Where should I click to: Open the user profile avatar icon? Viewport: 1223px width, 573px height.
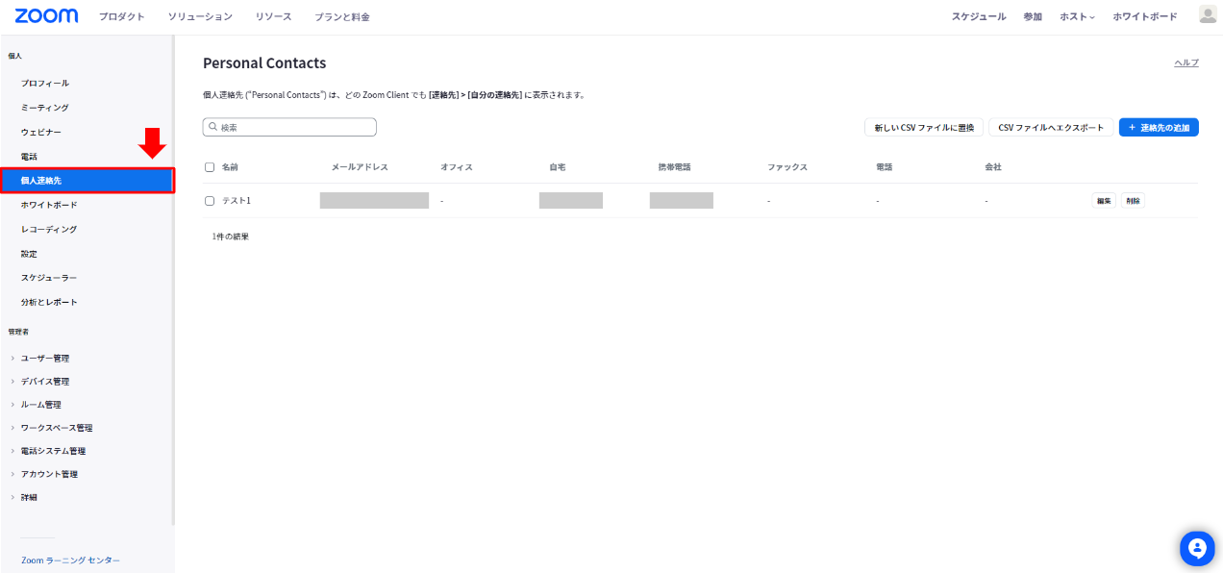[1208, 14]
